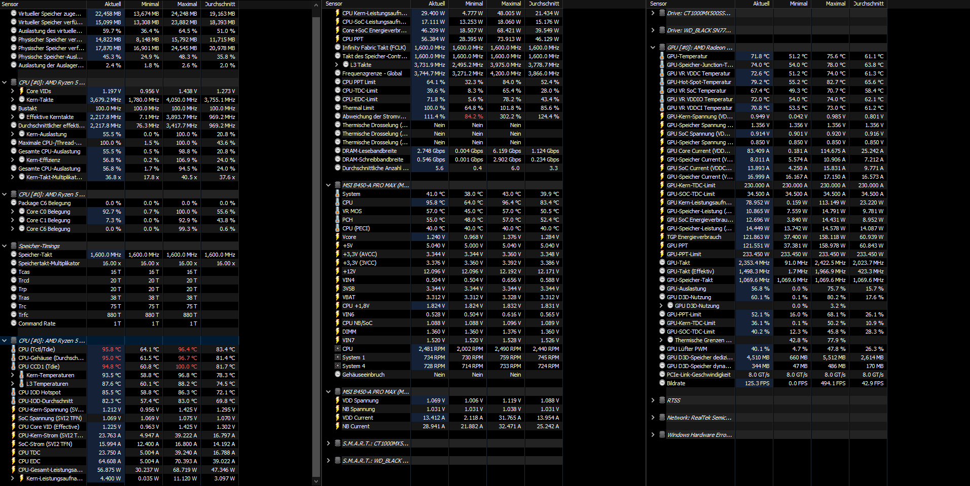Click the Bustakt sensor clock icon

14,108
